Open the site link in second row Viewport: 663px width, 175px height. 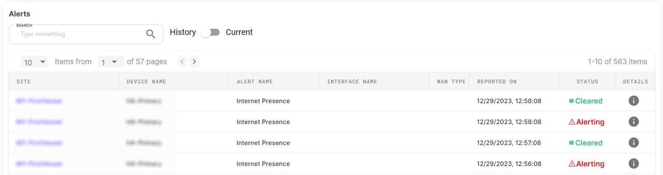pyautogui.click(x=39, y=122)
